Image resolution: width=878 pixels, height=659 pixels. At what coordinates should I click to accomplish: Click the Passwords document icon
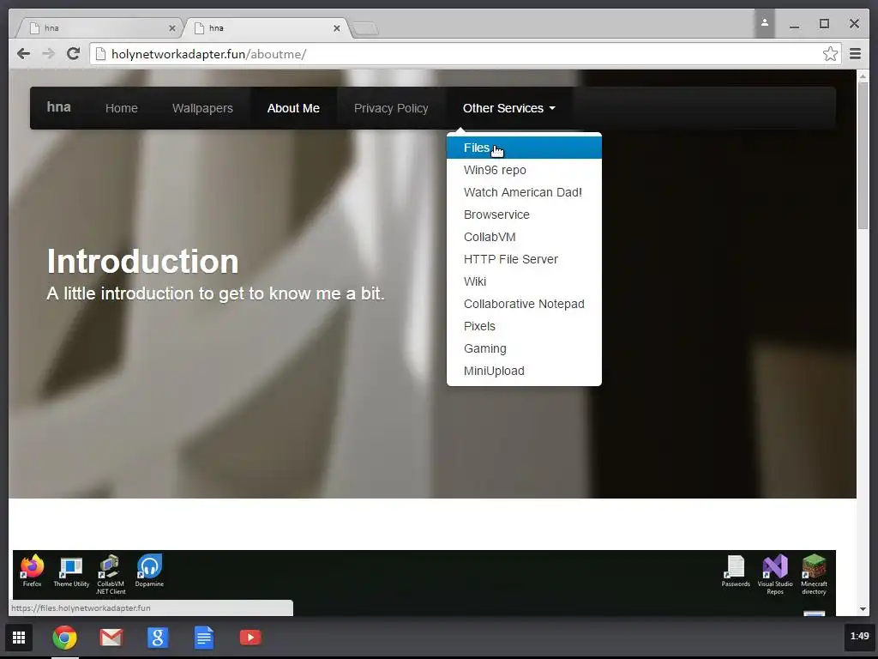735,571
